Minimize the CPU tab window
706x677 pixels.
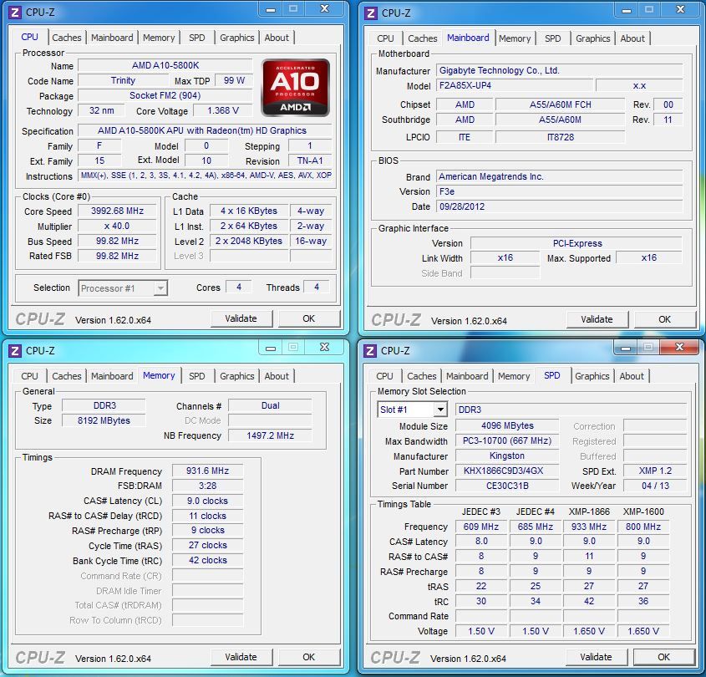pos(271,9)
